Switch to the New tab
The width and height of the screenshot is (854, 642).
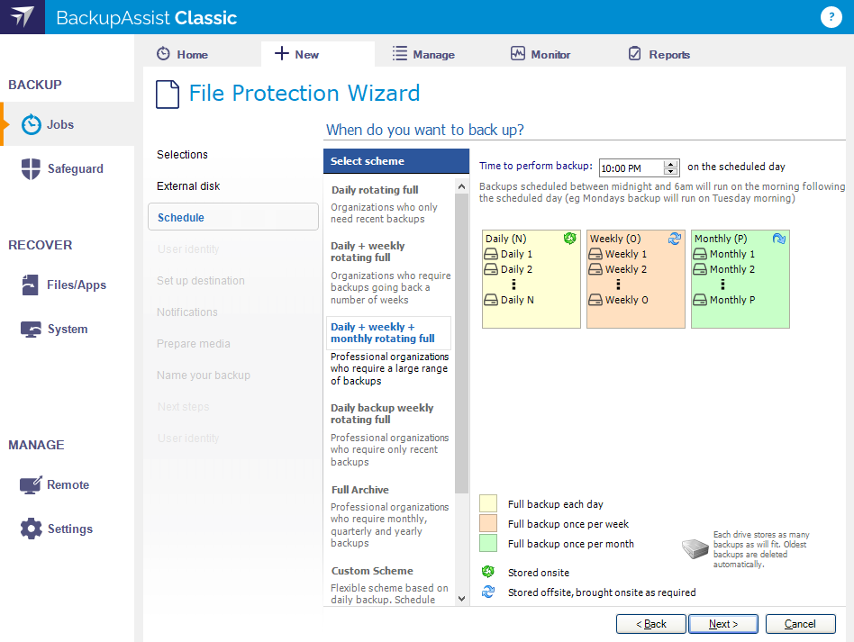(x=317, y=54)
